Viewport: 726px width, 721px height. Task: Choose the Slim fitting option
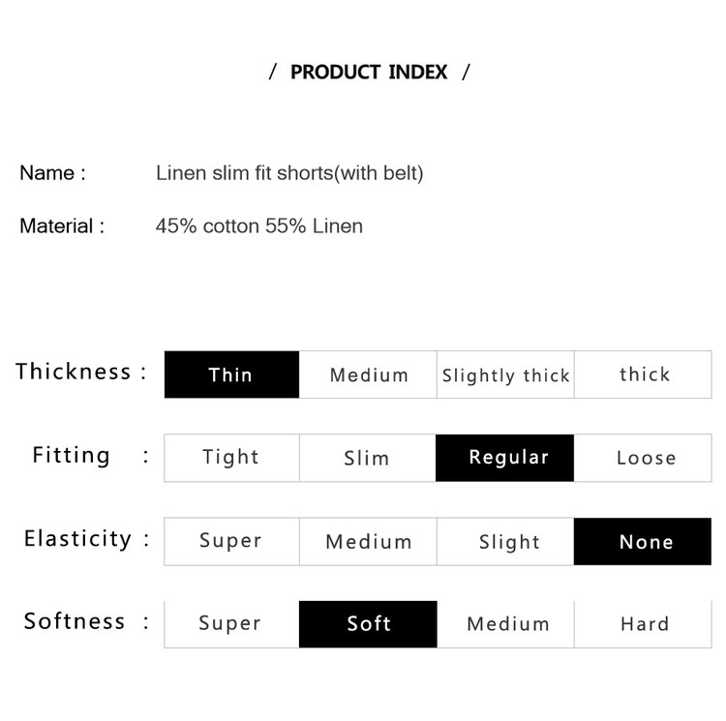(368, 458)
